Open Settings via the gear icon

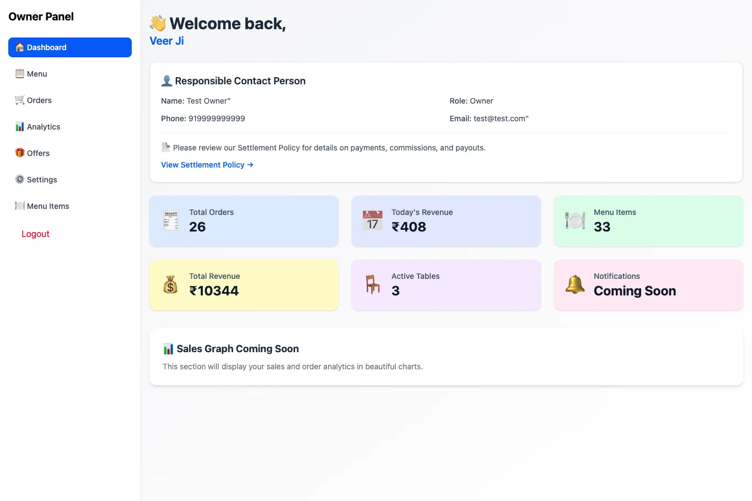19,179
